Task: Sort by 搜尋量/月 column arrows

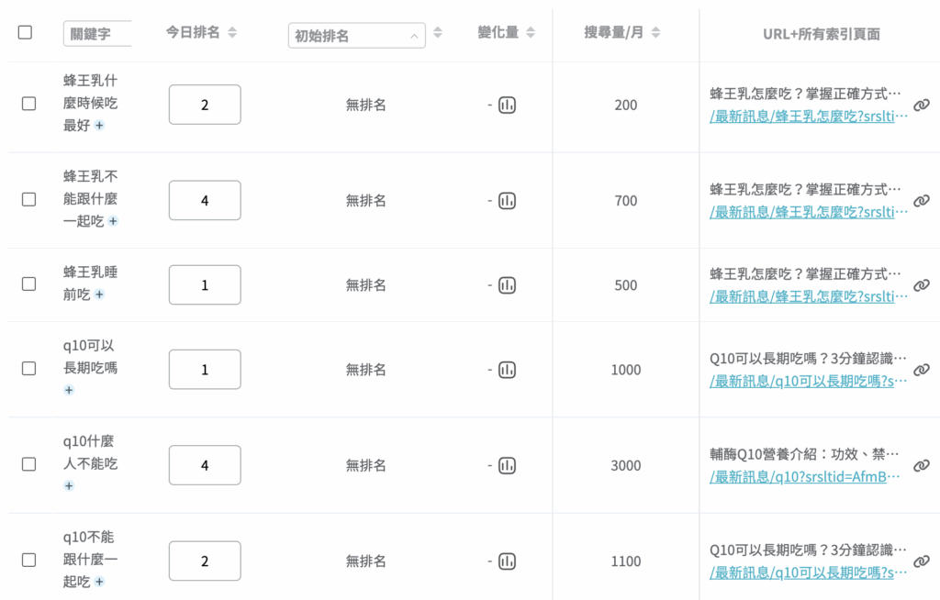Action: pos(655,32)
